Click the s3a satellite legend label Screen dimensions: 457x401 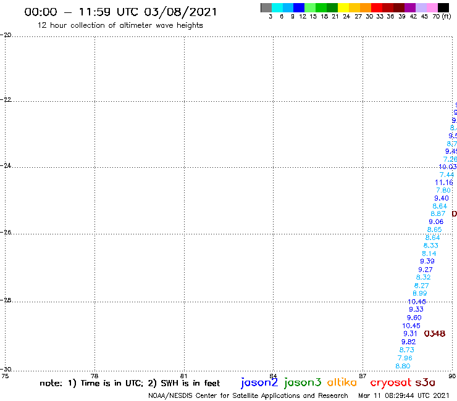(x=425, y=382)
